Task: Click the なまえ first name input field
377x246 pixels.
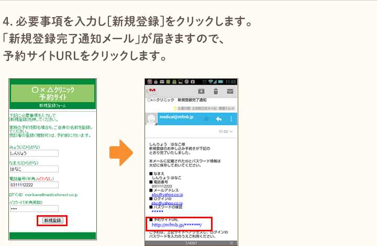Action: click(34, 169)
